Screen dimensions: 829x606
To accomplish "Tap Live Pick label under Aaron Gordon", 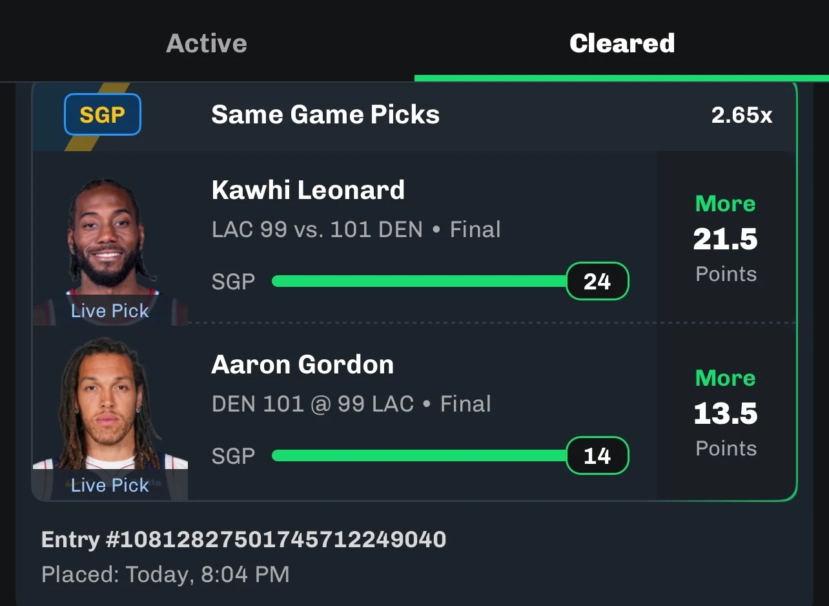I will [110, 485].
